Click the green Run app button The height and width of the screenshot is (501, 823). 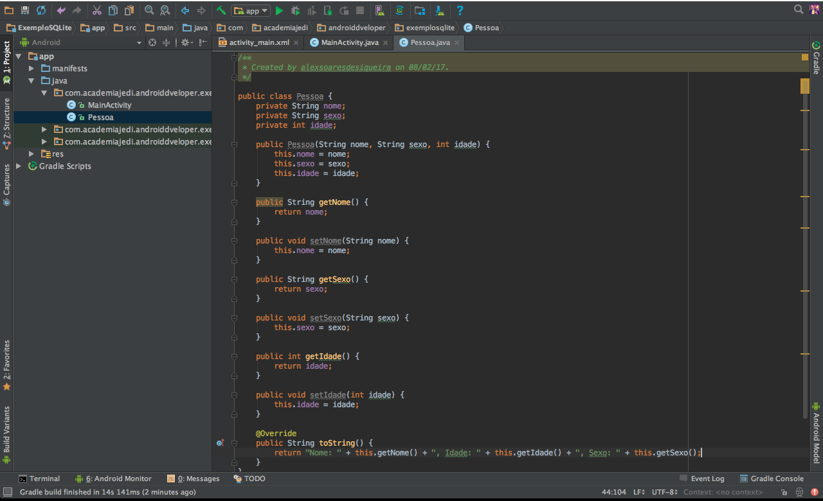coord(279,10)
